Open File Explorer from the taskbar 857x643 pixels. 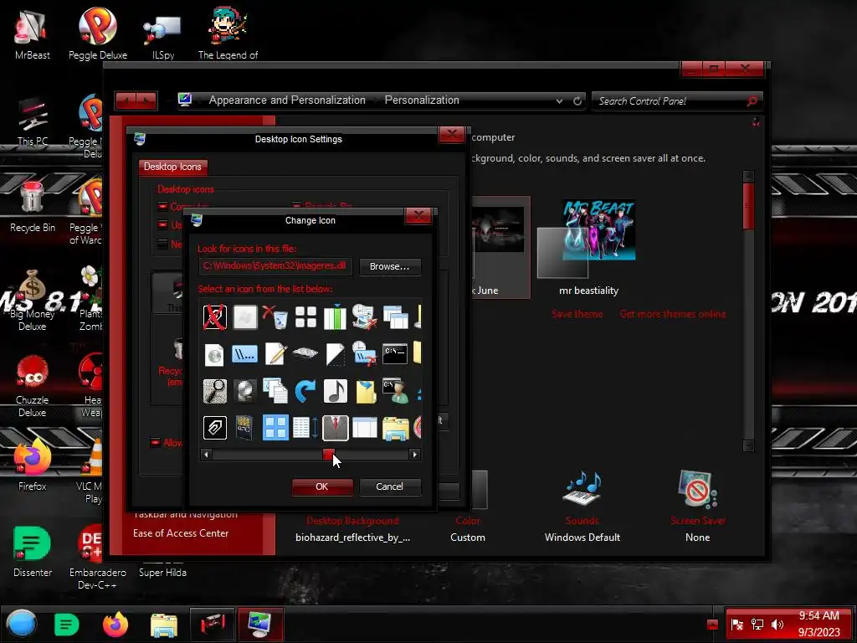pyautogui.click(x=163, y=625)
